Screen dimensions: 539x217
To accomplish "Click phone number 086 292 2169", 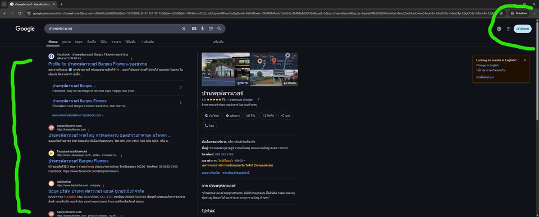I will tap(224, 155).
